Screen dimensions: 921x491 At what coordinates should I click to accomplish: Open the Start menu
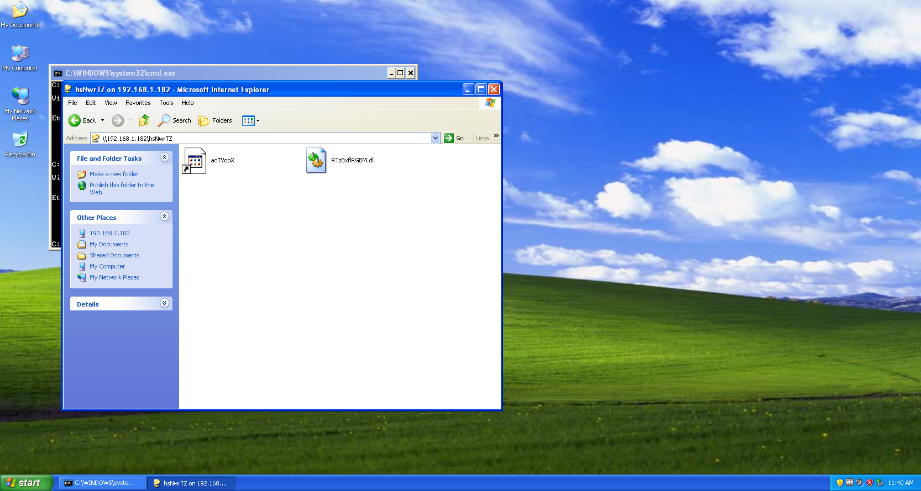[x=27, y=483]
